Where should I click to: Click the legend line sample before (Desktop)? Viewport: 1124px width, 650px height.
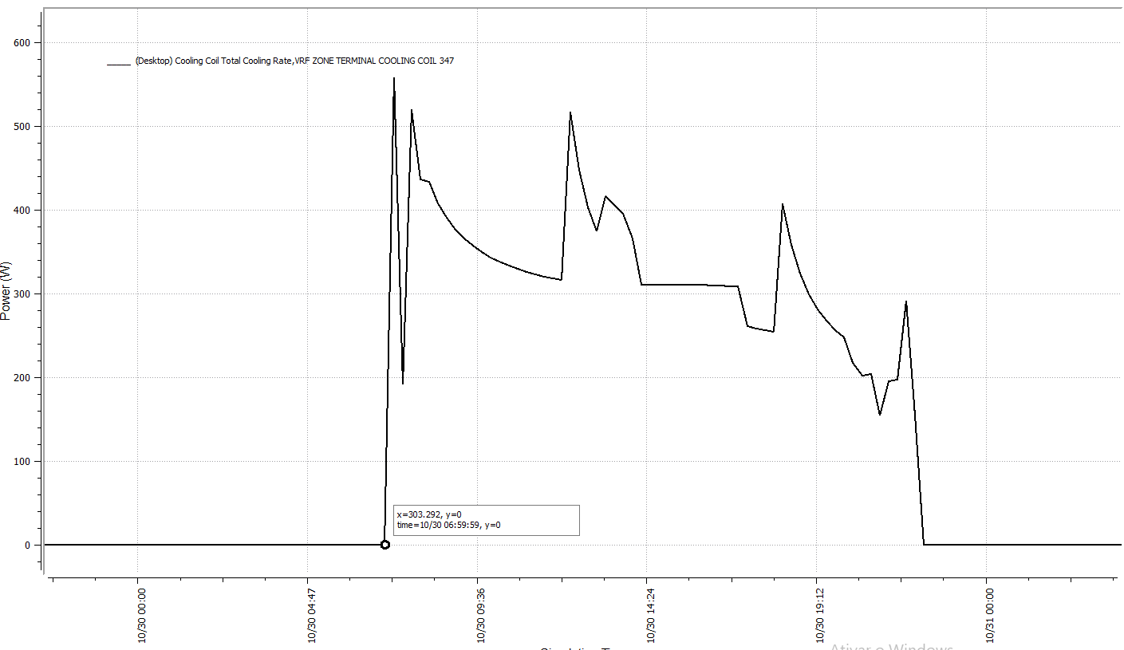click(x=119, y=64)
